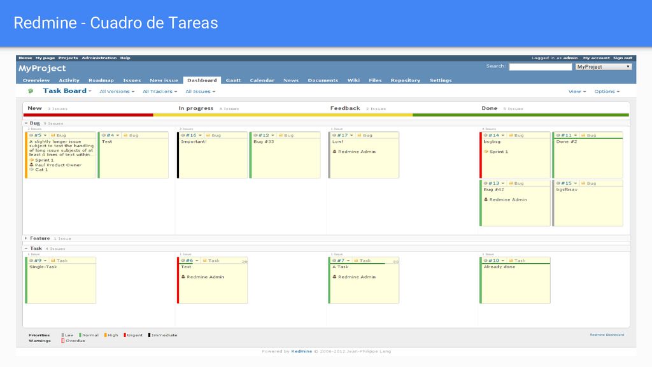Click the tracker icon on card #17

point(359,135)
